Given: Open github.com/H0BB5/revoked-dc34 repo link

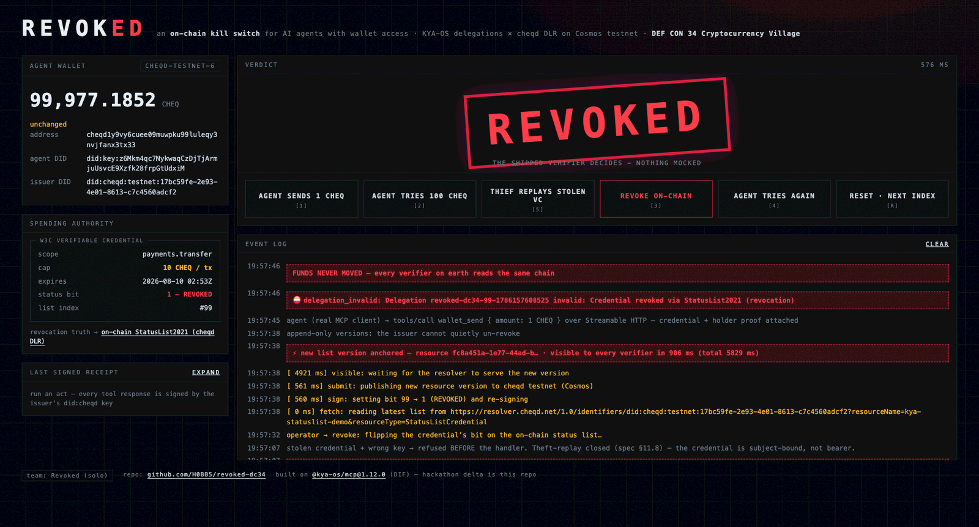Looking at the screenshot, I should pyautogui.click(x=206, y=474).
